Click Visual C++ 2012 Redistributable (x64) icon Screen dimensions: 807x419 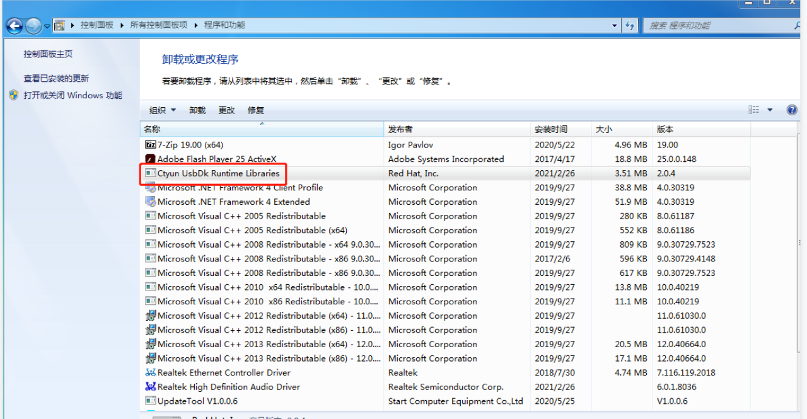coord(150,316)
